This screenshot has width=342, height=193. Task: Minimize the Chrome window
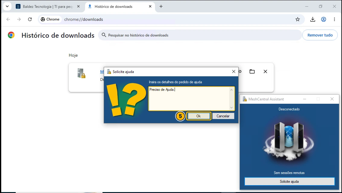pyautogui.click(x=307, y=7)
